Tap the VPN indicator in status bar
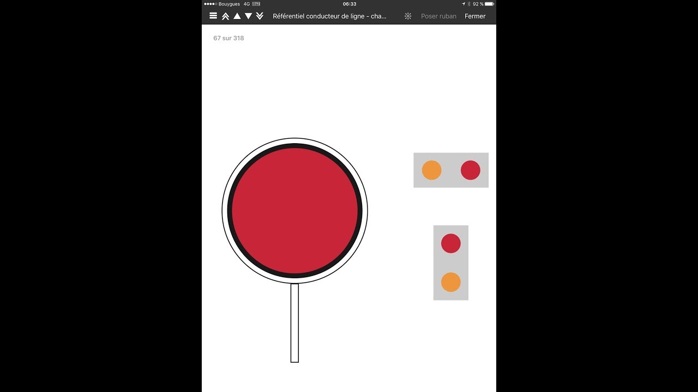Screen dimensions: 698x392 click(x=256, y=4)
